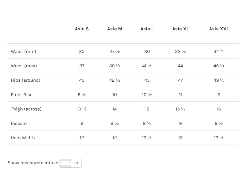Click the Asia XXL column header
Viewport: 246px width, 179px height.
219,29
